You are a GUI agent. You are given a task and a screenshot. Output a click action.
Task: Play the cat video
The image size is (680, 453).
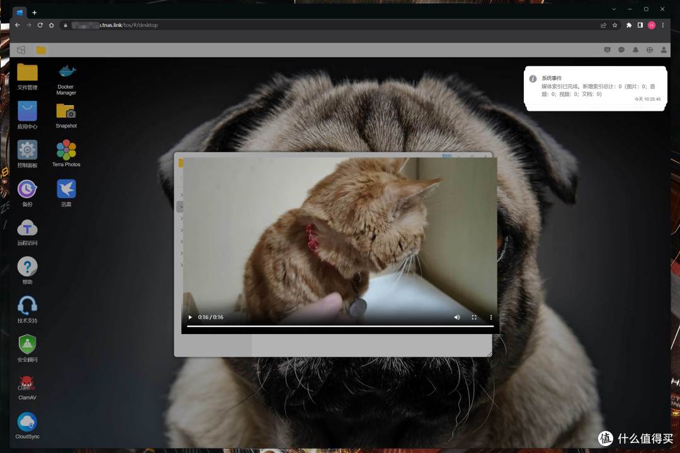point(190,317)
